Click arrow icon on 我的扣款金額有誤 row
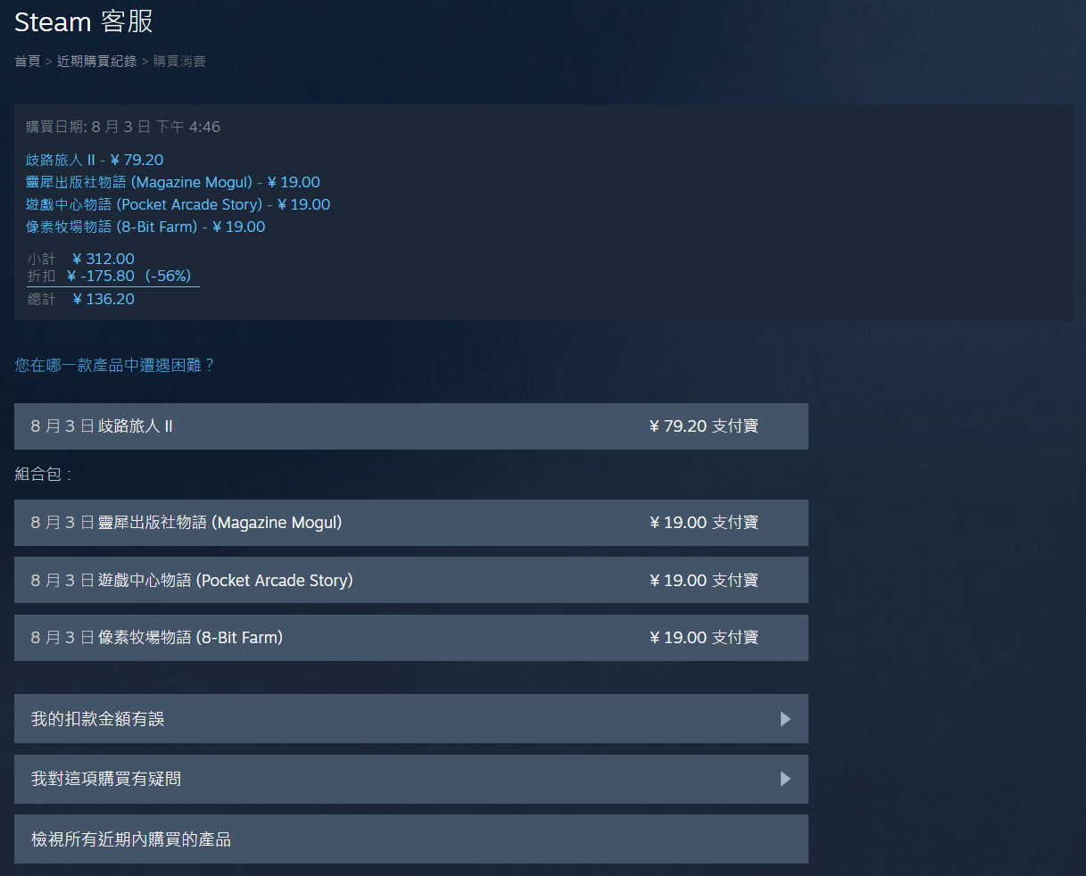1086x876 pixels. click(785, 719)
